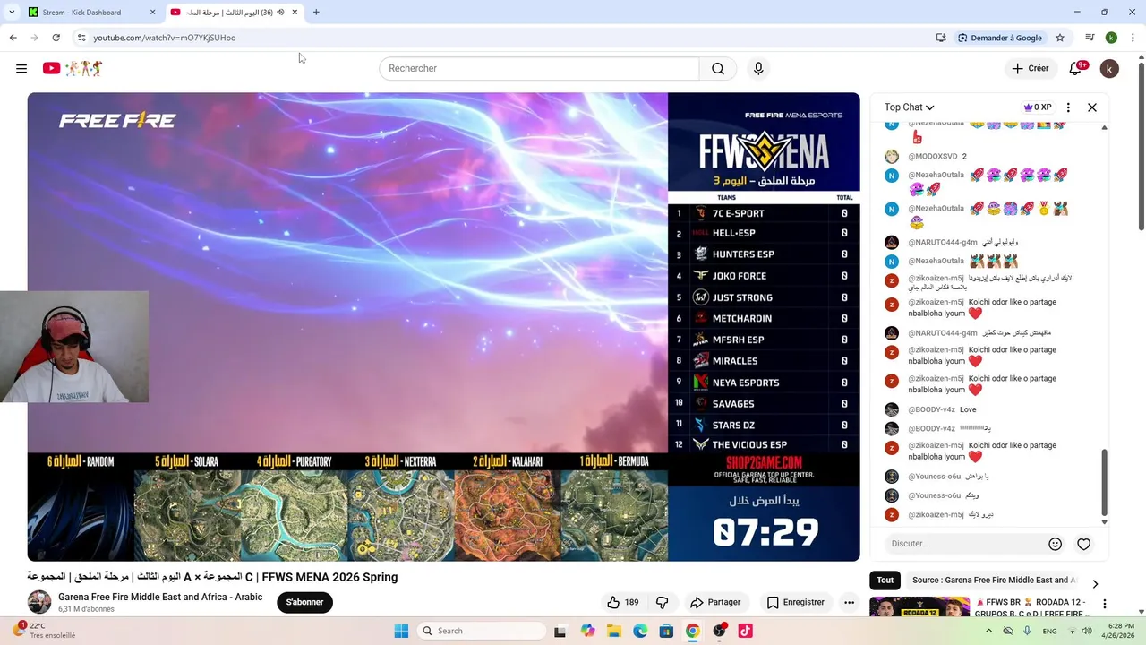Viewport: 1146px width, 645px height.
Task: Click chat scrollbar down arrow
Action: (1104, 522)
